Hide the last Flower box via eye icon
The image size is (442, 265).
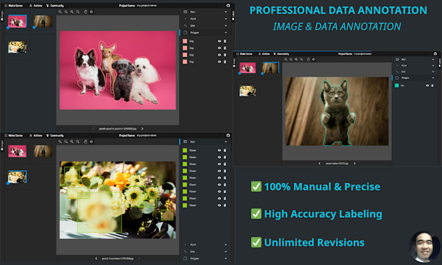point(219,205)
